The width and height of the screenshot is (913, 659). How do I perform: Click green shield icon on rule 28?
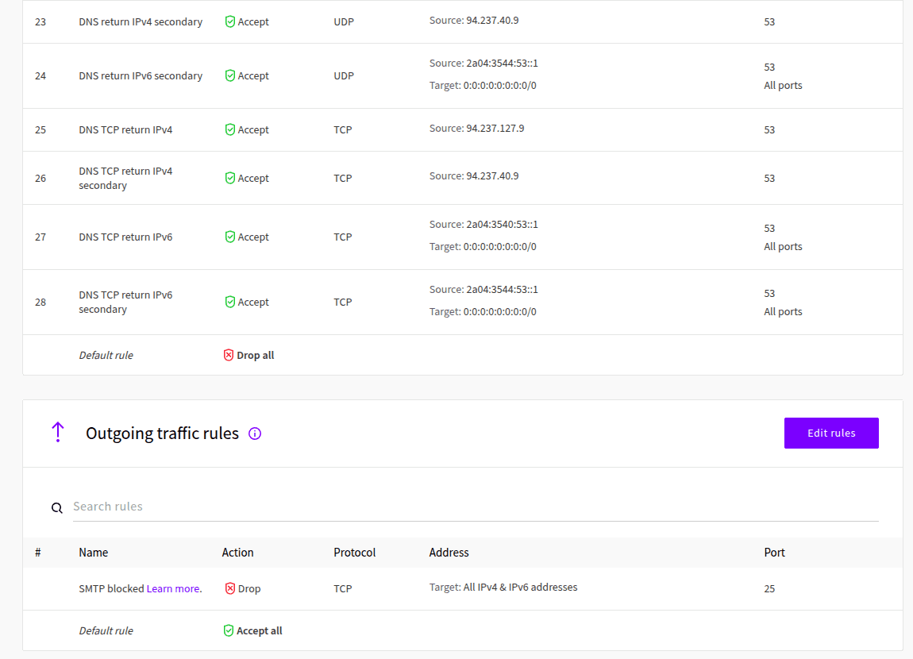pyautogui.click(x=230, y=303)
